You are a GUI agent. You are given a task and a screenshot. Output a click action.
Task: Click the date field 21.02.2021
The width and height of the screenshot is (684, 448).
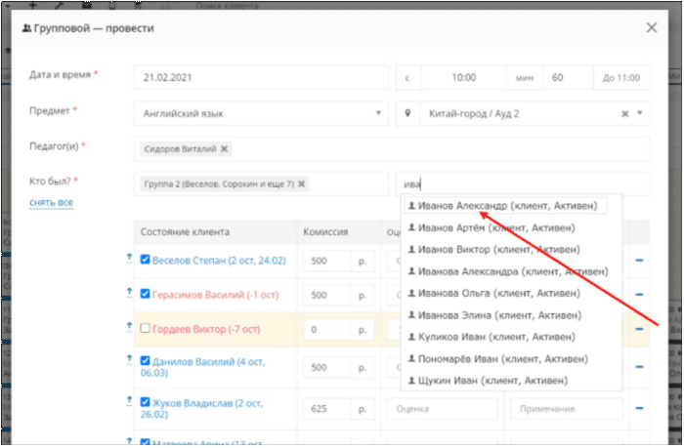[x=261, y=77]
